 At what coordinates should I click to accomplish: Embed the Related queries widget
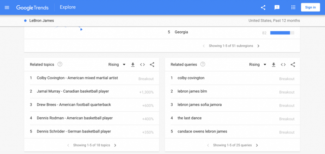283,65
